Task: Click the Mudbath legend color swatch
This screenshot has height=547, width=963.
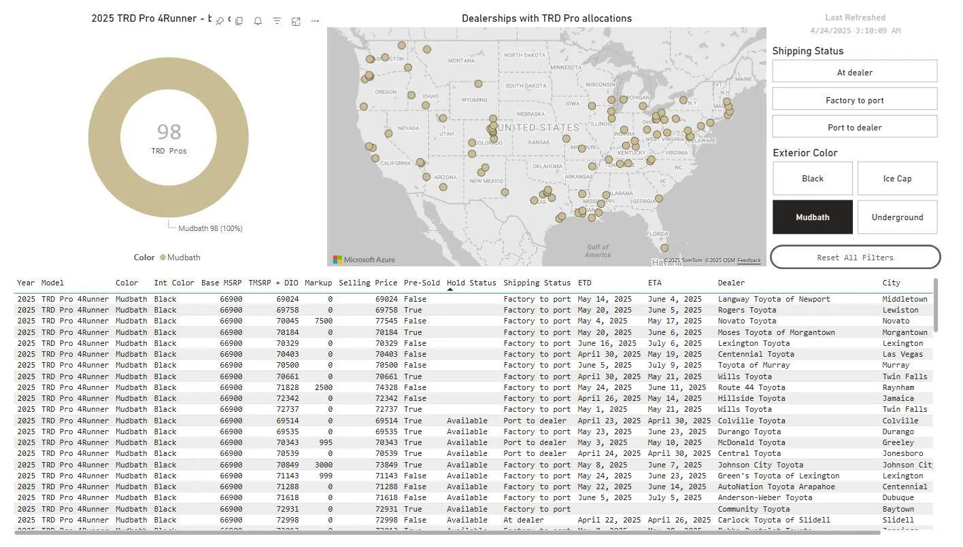Action: [163, 258]
